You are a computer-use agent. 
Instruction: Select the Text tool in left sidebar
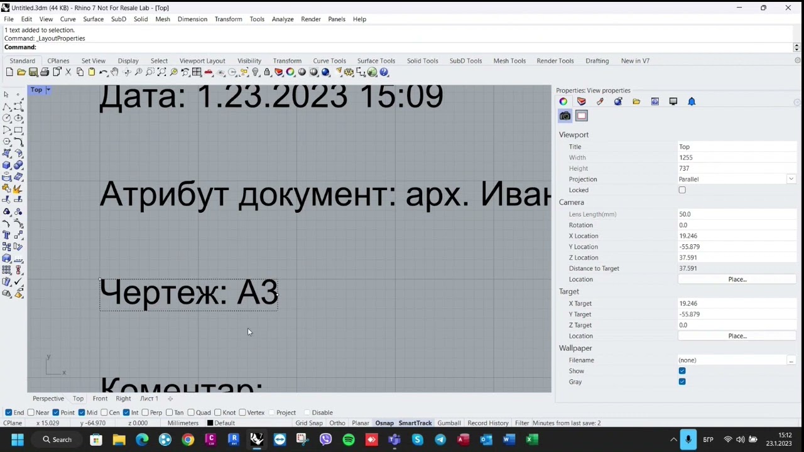(6, 235)
